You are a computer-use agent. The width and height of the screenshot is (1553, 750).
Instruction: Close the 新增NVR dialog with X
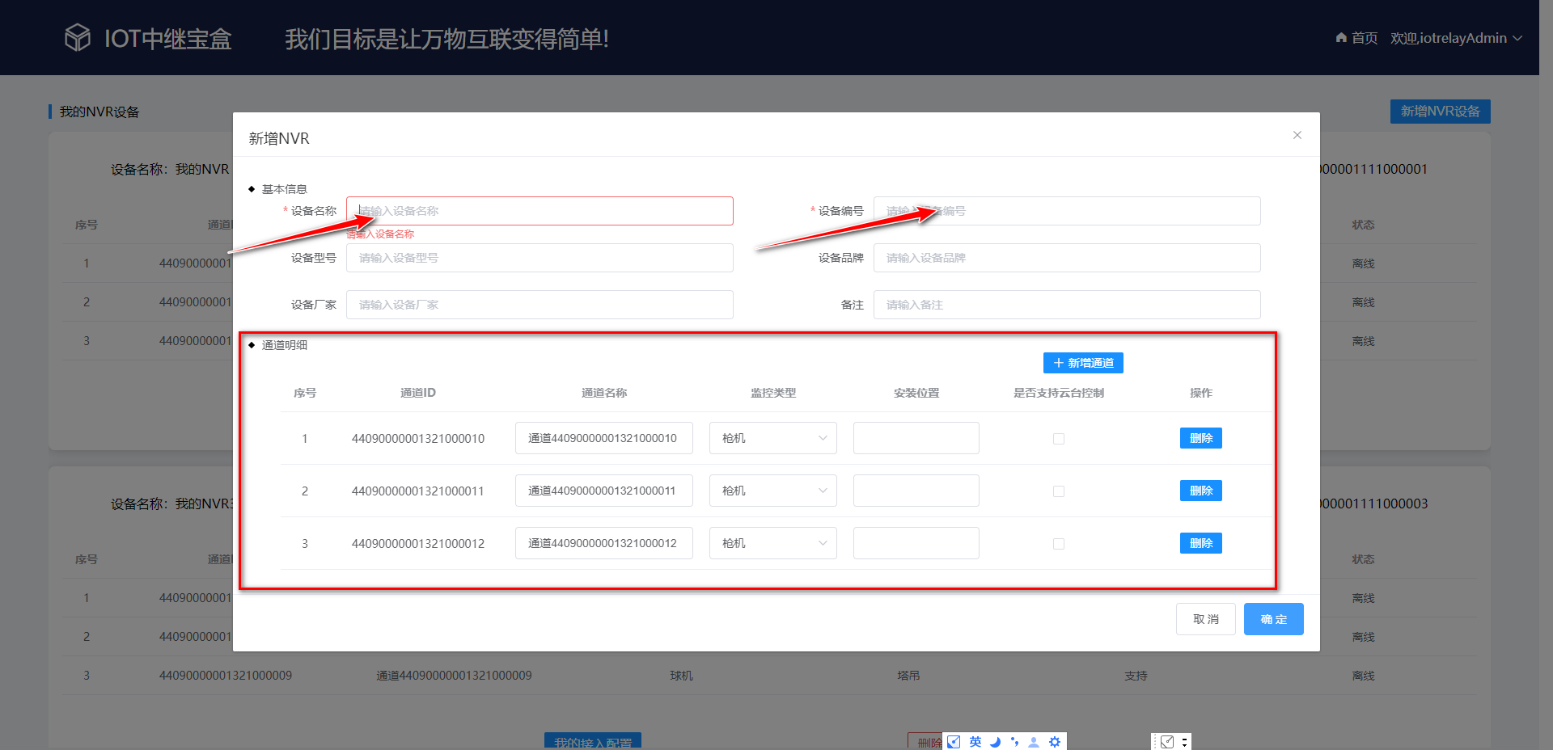click(1297, 135)
